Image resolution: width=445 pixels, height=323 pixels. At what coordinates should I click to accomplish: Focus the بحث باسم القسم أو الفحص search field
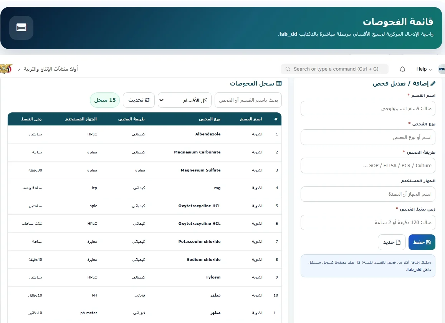tap(248, 100)
